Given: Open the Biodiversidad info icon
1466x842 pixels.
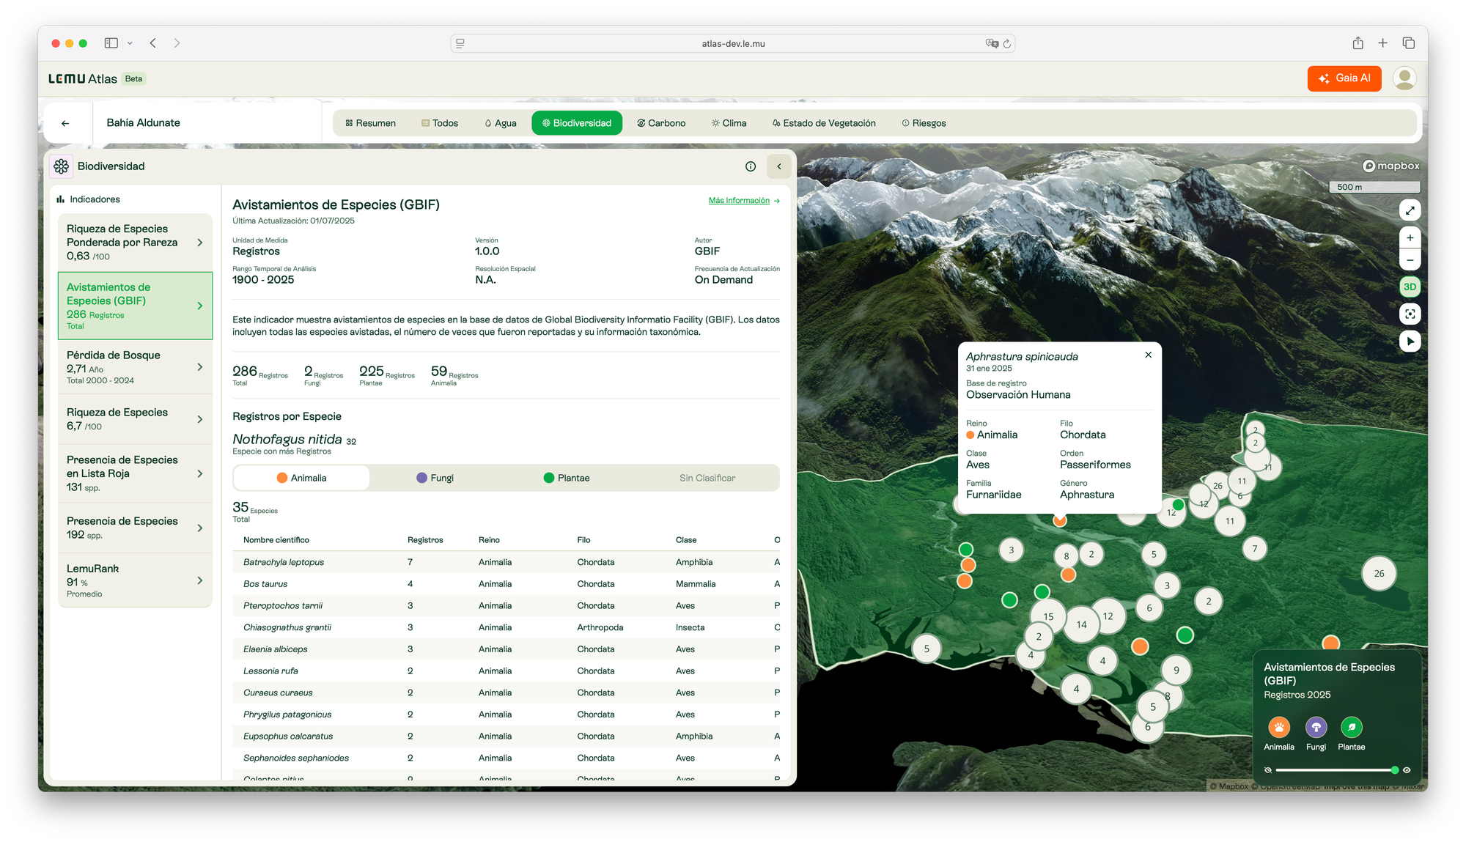Looking at the screenshot, I should (x=750, y=166).
